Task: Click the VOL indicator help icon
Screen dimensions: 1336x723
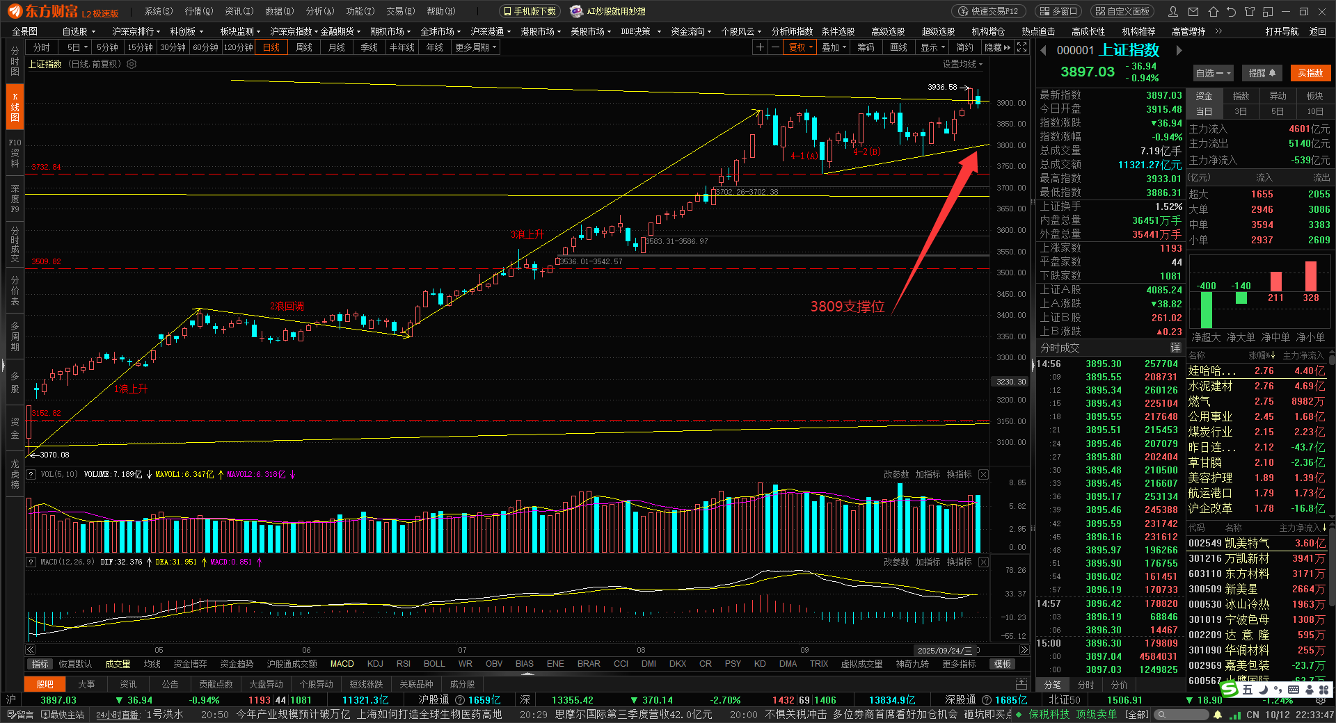Action: 31,474
